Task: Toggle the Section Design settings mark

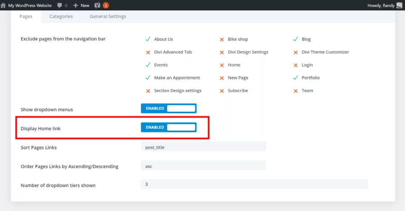Action: (148, 91)
